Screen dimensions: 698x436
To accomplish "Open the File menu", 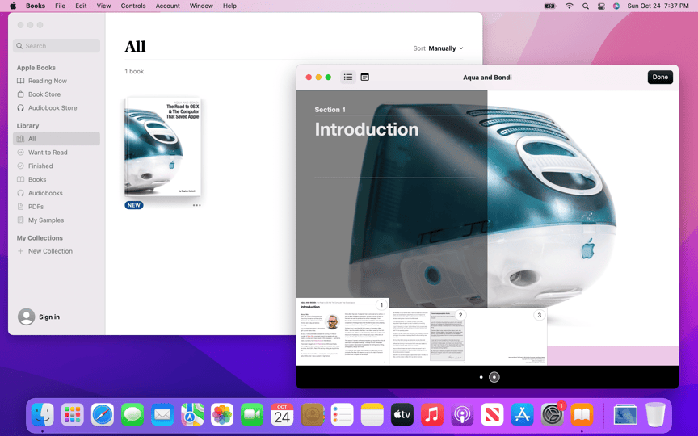I will point(60,6).
